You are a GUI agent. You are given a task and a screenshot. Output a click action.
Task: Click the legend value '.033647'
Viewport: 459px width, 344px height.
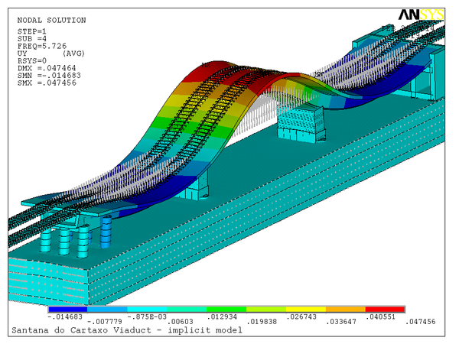click(341, 322)
